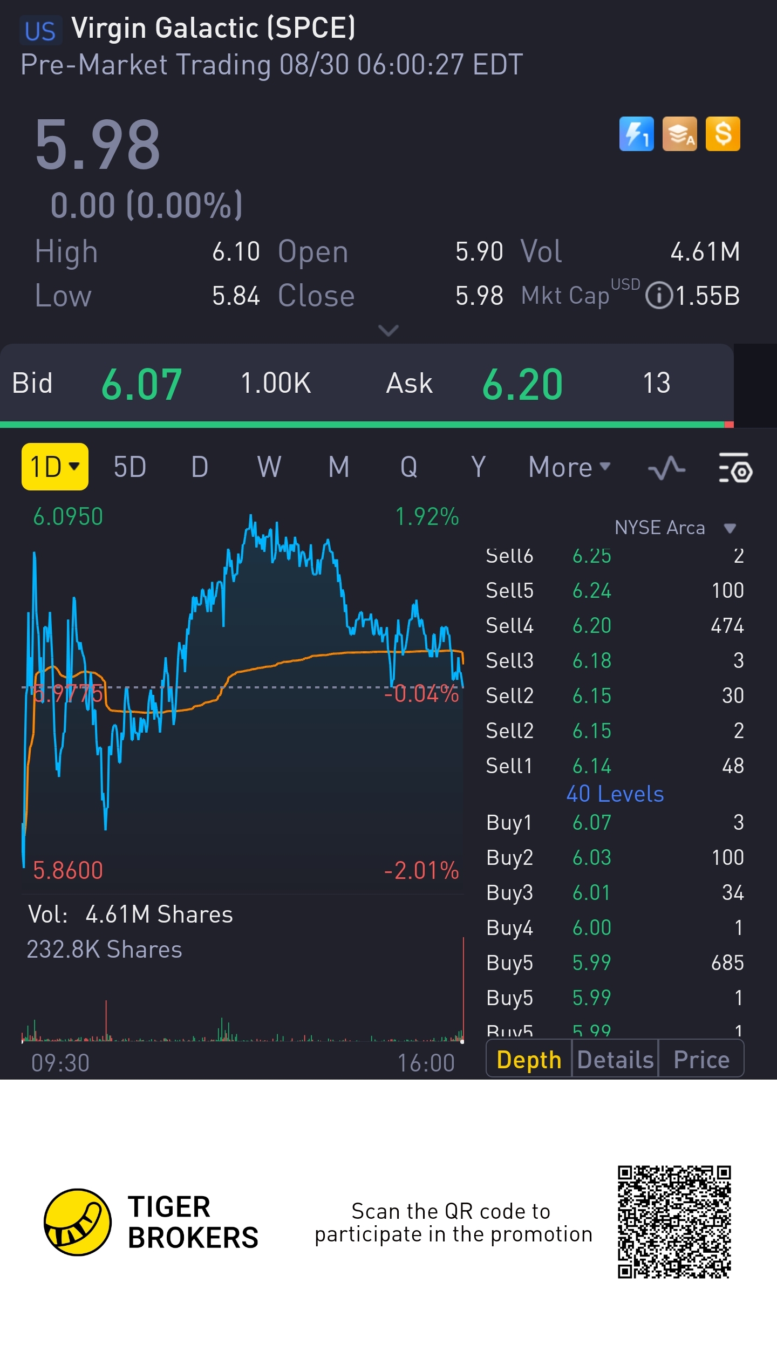Screen dimensions: 777x1365
Task: Select the Sell4 6.20 order row
Action: coord(615,626)
